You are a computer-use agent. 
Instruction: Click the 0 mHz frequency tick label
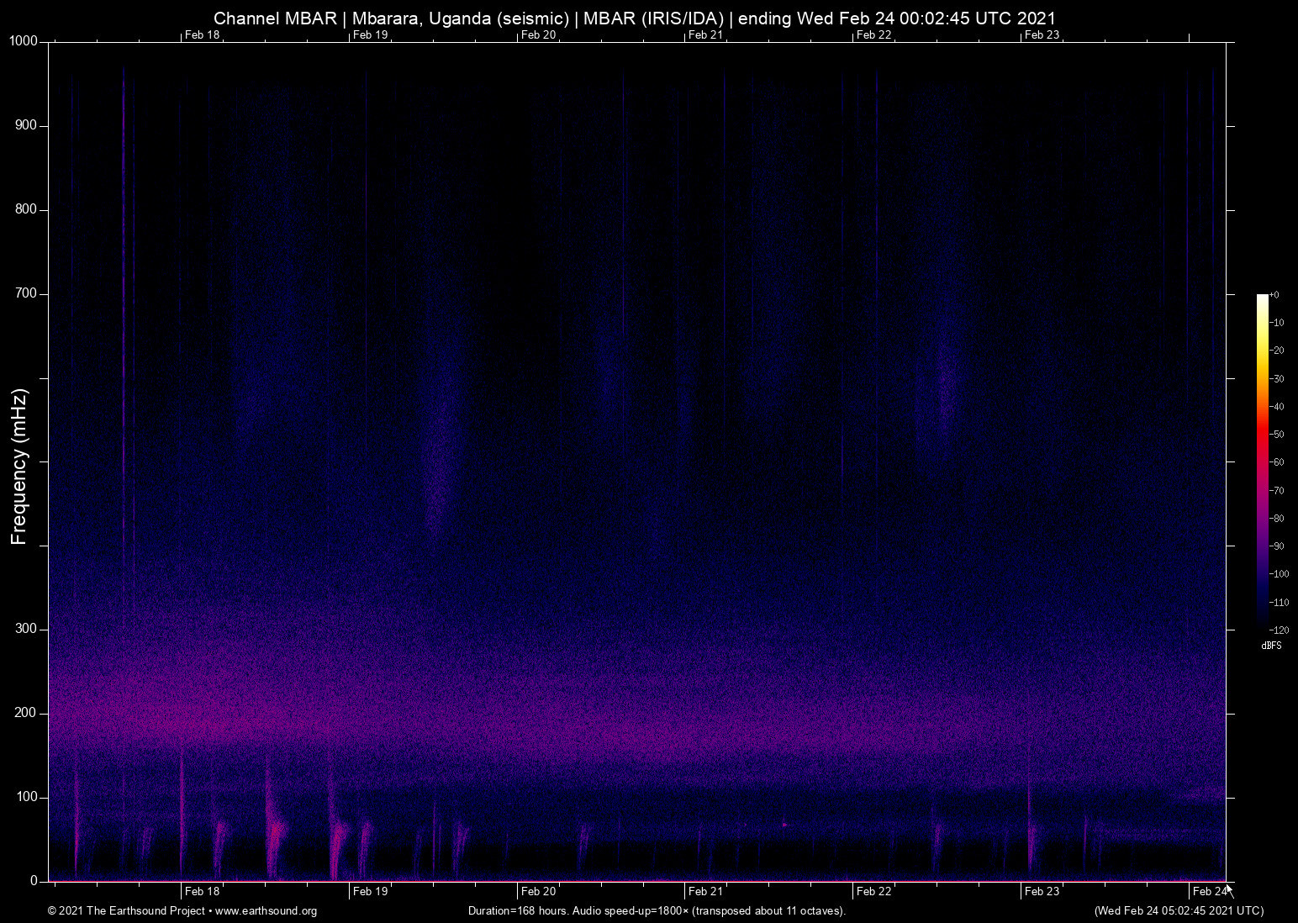point(32,880)
